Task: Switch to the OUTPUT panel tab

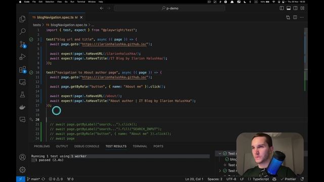Action: click(62, 146)
